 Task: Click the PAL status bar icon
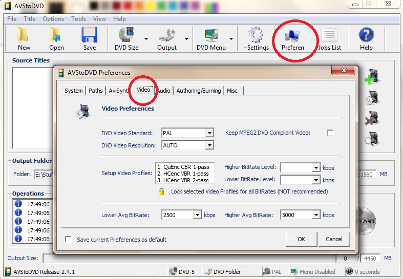(x=266, y=271)
